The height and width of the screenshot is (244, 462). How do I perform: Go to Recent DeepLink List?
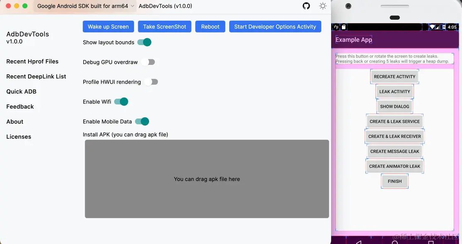click(x=36, y=76)
